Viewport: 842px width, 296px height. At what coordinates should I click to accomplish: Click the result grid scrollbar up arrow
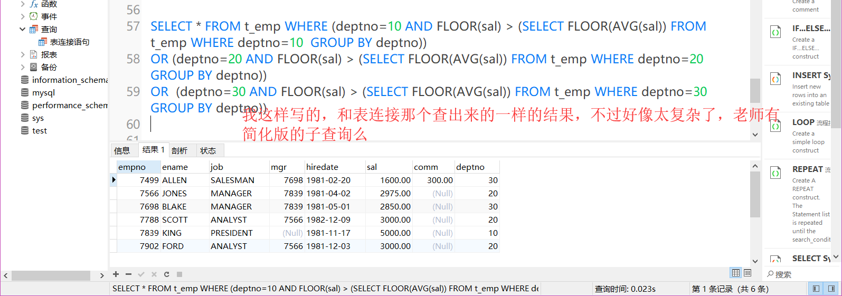click(x=755, y=166)
